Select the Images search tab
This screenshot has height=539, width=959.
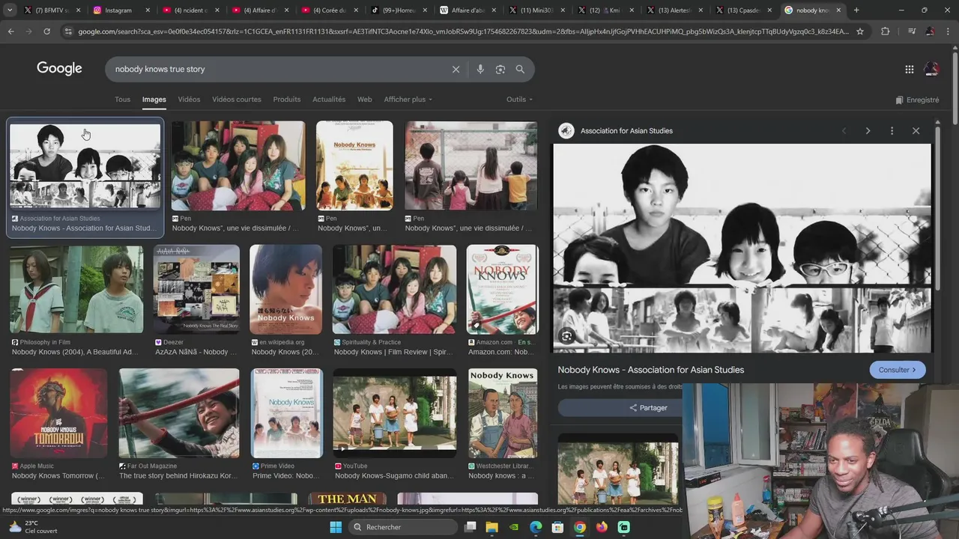point(154,100)
